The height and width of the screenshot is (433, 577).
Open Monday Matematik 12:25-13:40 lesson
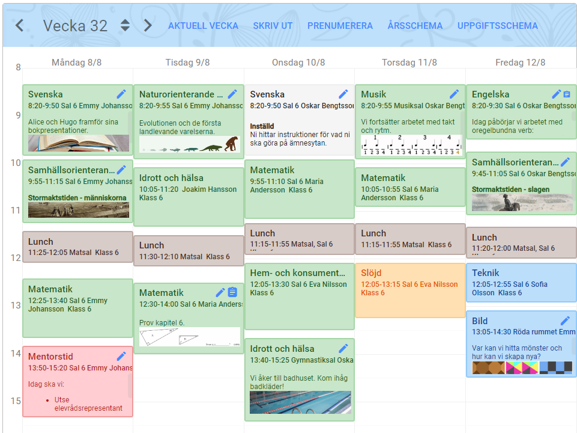click(x=77, y=308)
